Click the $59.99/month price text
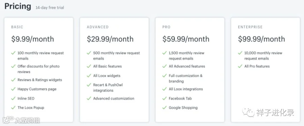 (x=186, y=39)
